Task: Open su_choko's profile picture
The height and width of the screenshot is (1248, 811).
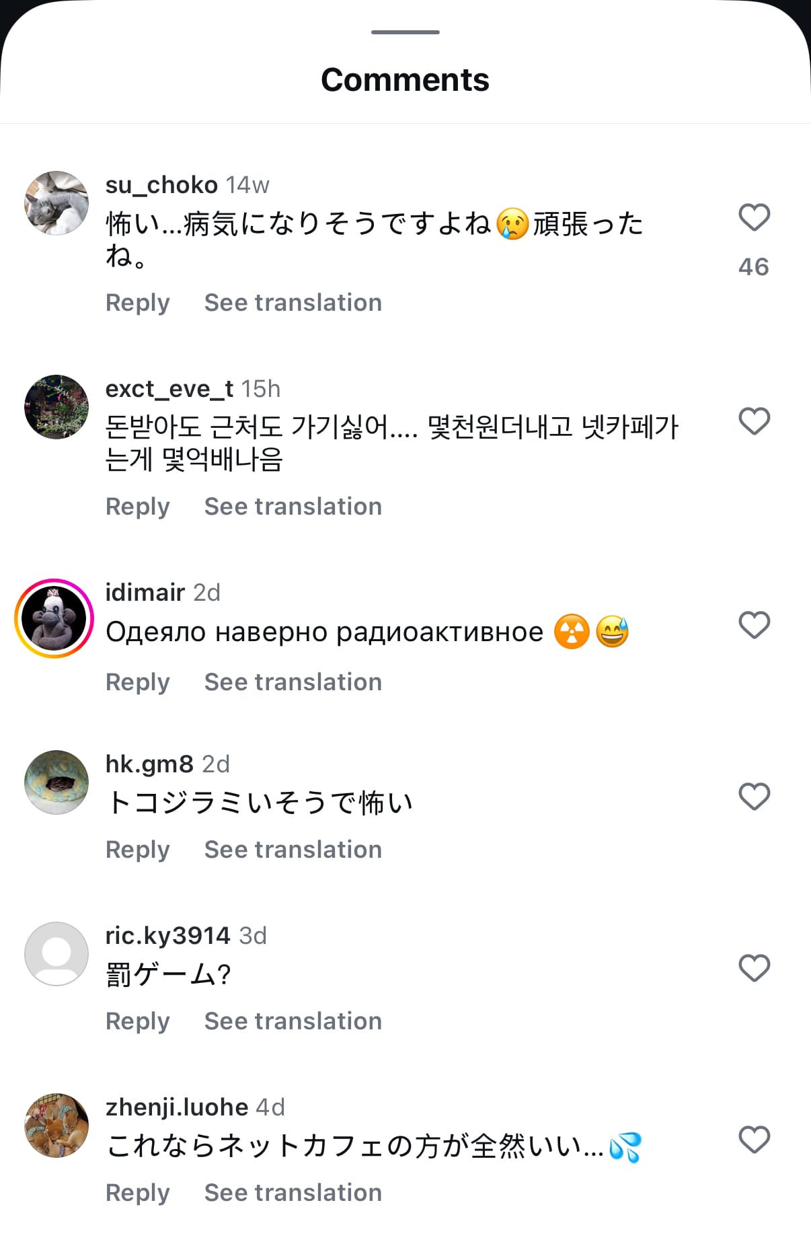Action: (x=56, y=203)
